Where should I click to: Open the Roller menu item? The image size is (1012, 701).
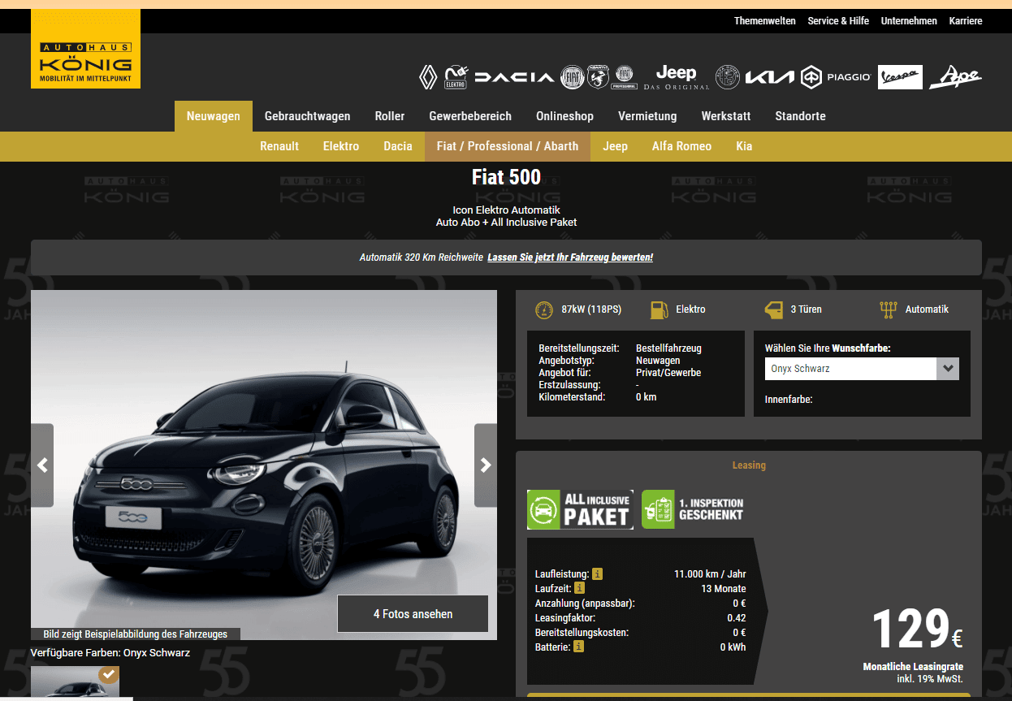pos(390,116)
